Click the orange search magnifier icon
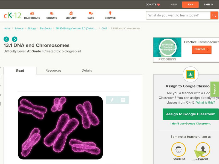Screen dimensions: 219x164 tap(214, 15)
